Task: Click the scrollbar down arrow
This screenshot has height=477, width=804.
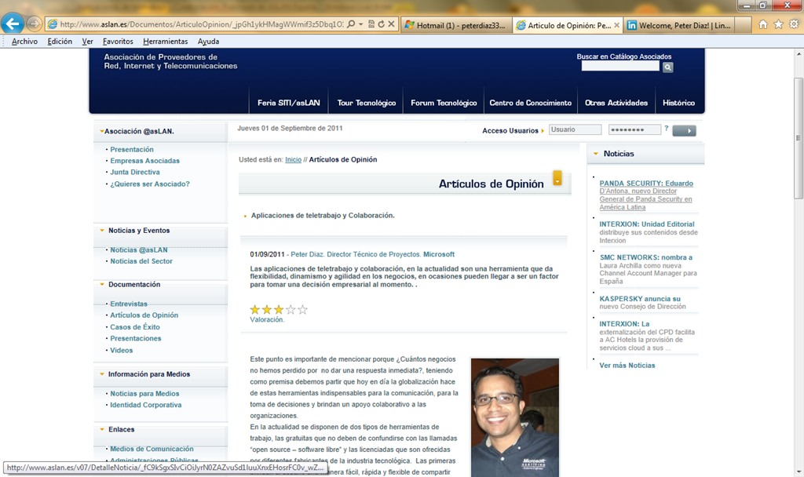Action: click(799, 472)
